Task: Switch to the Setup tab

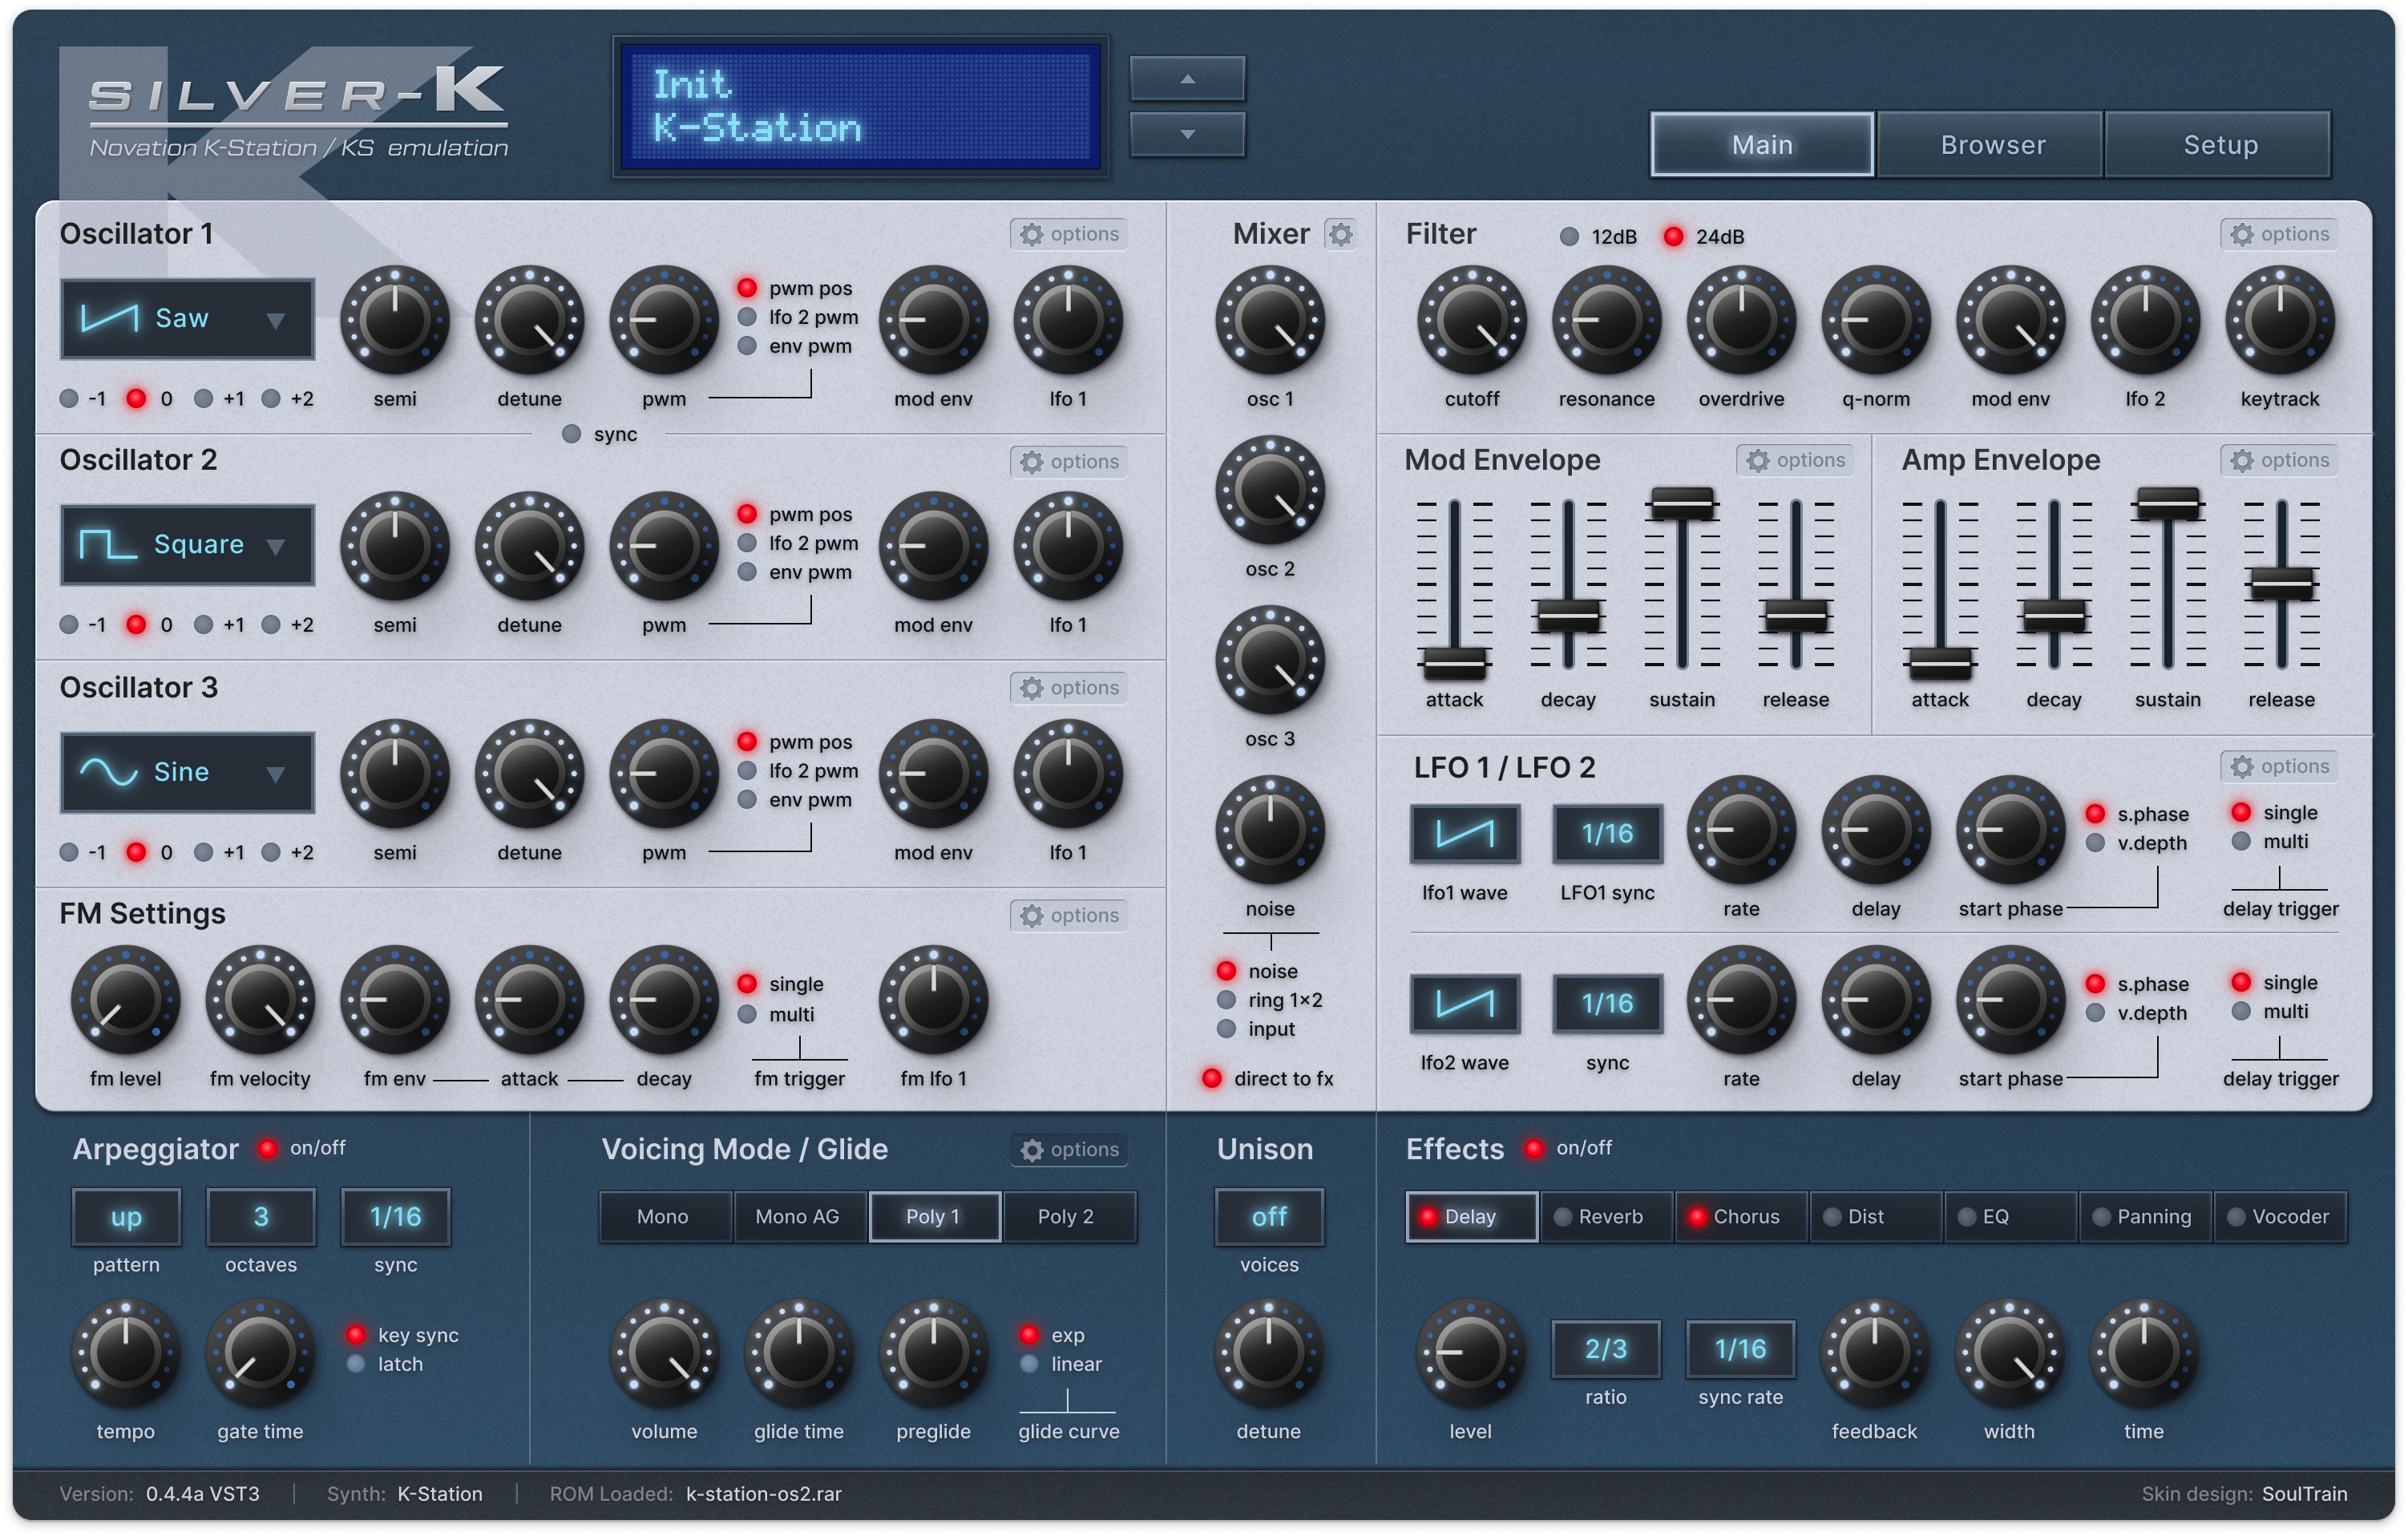Action: [2219, 145]
